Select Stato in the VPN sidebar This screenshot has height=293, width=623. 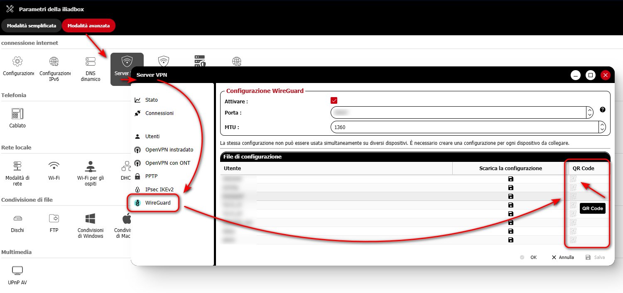coord(151,100)
